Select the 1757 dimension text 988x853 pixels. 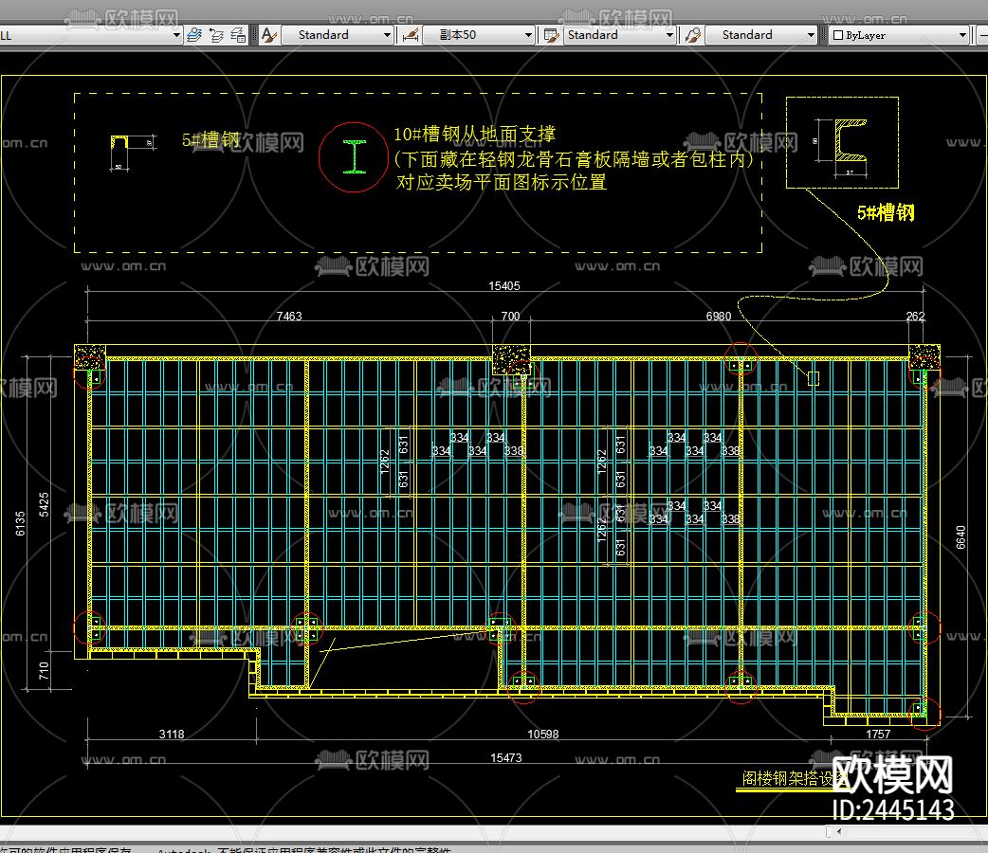878,734
